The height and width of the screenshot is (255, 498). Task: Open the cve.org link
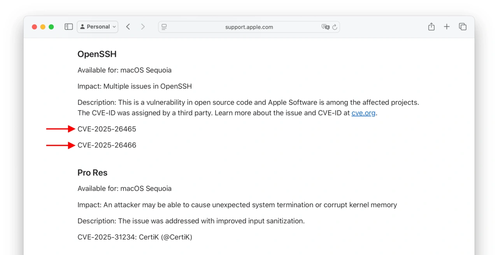point(363,113)
